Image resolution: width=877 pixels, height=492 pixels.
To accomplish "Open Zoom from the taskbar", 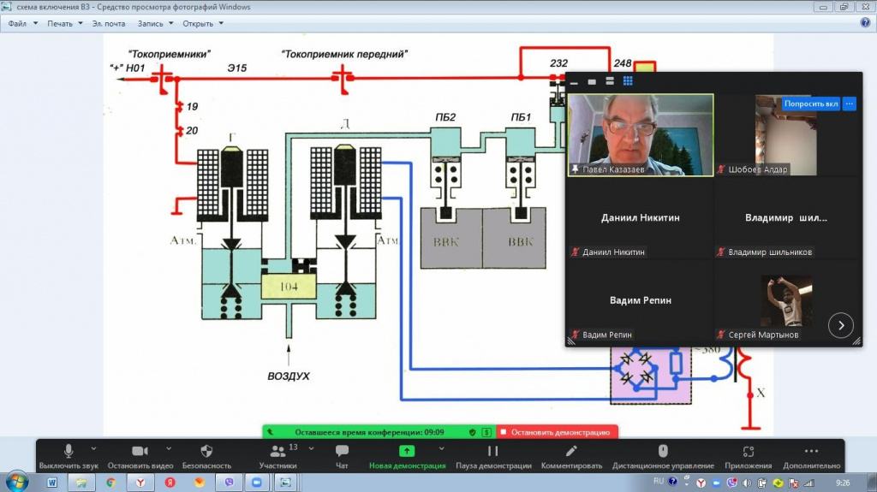I will [257, 483].
